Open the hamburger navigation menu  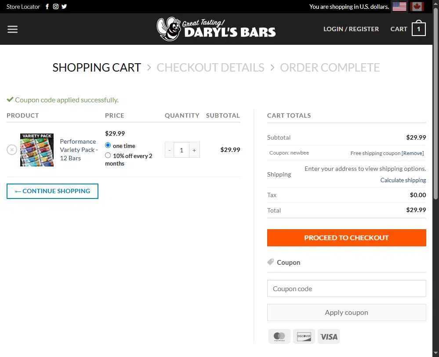12,29
